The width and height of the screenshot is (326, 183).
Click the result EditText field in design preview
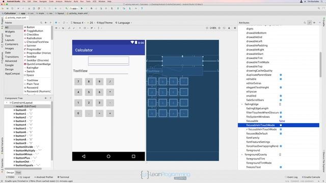[108, 61]
